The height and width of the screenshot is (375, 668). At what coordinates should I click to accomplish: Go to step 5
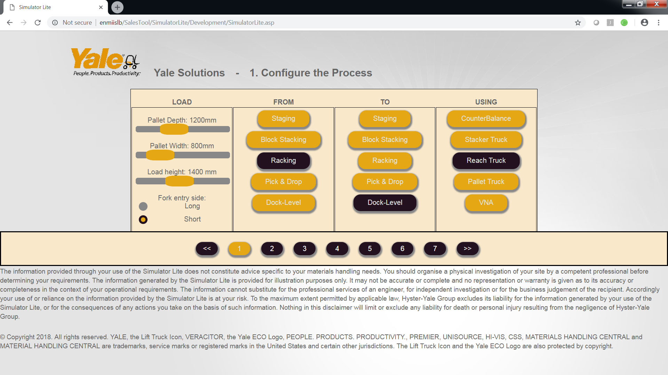click(x=370, y=249)
